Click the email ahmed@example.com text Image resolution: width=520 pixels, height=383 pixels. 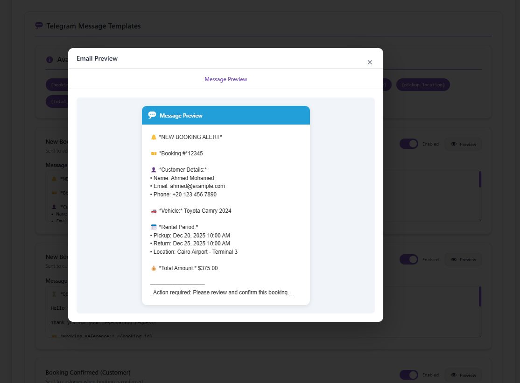click(x=197, y=186)
